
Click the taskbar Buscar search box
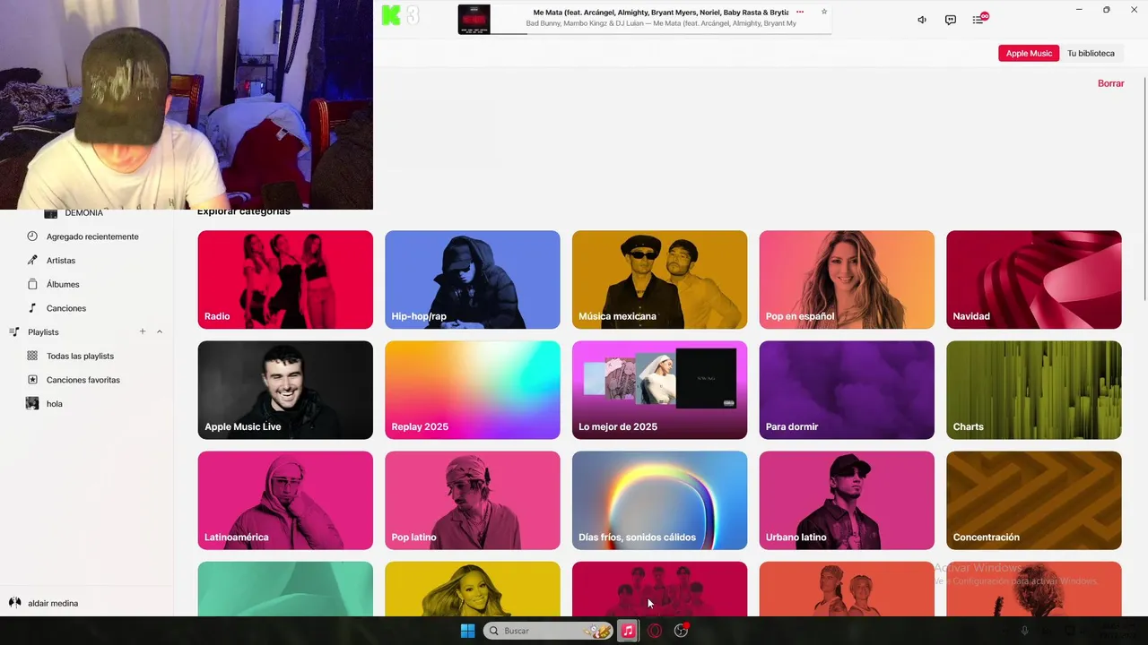[548, 631]
